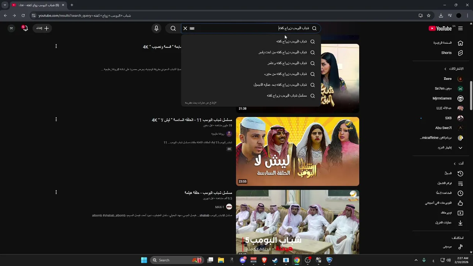Play شباب البومب 5 هيلمة thumbnail
The width and height of the screenshot is (473, 266).
(297, 222)
